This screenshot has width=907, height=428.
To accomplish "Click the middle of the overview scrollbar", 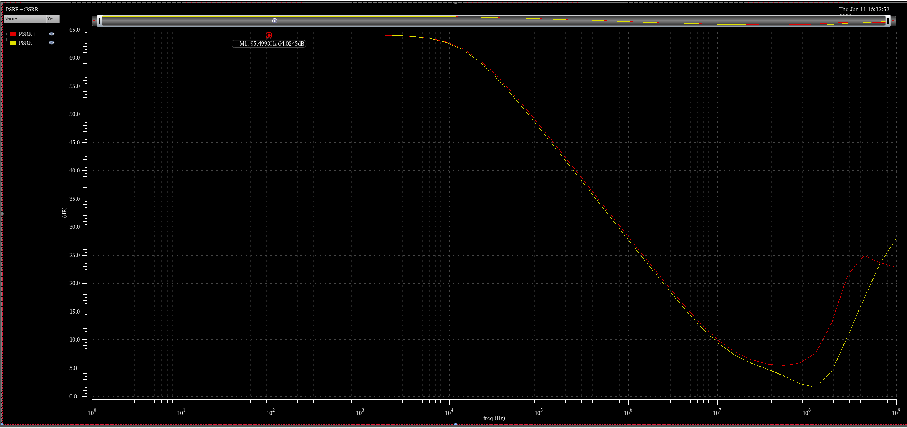I will click(493, 20).
